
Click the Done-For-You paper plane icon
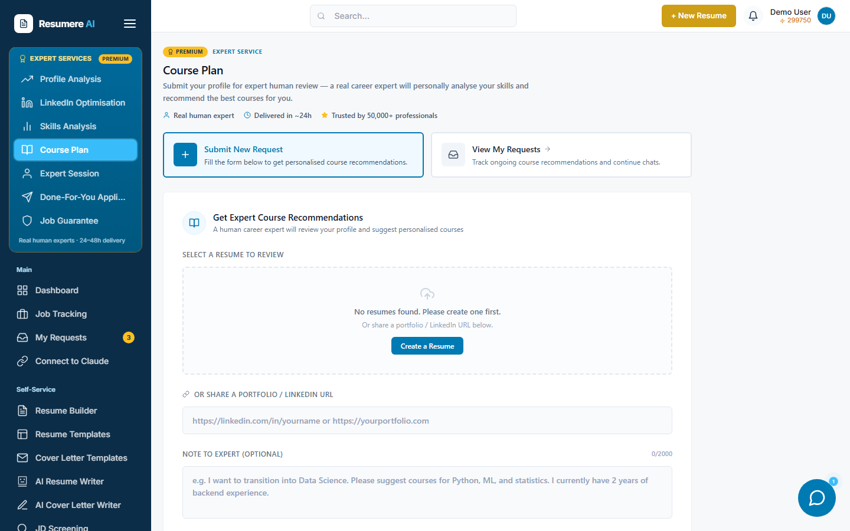27,197
